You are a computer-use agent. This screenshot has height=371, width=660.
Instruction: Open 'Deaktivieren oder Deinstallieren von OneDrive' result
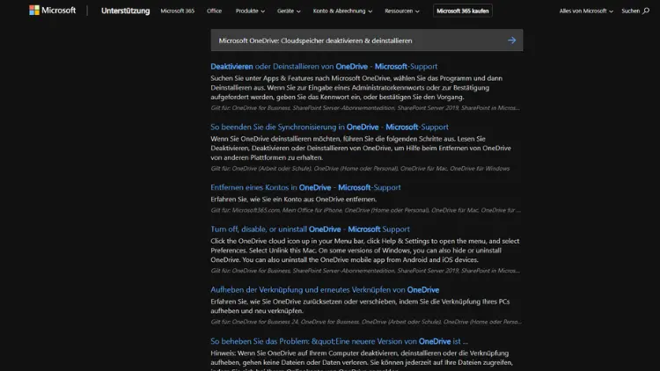[x=324, y=67]
